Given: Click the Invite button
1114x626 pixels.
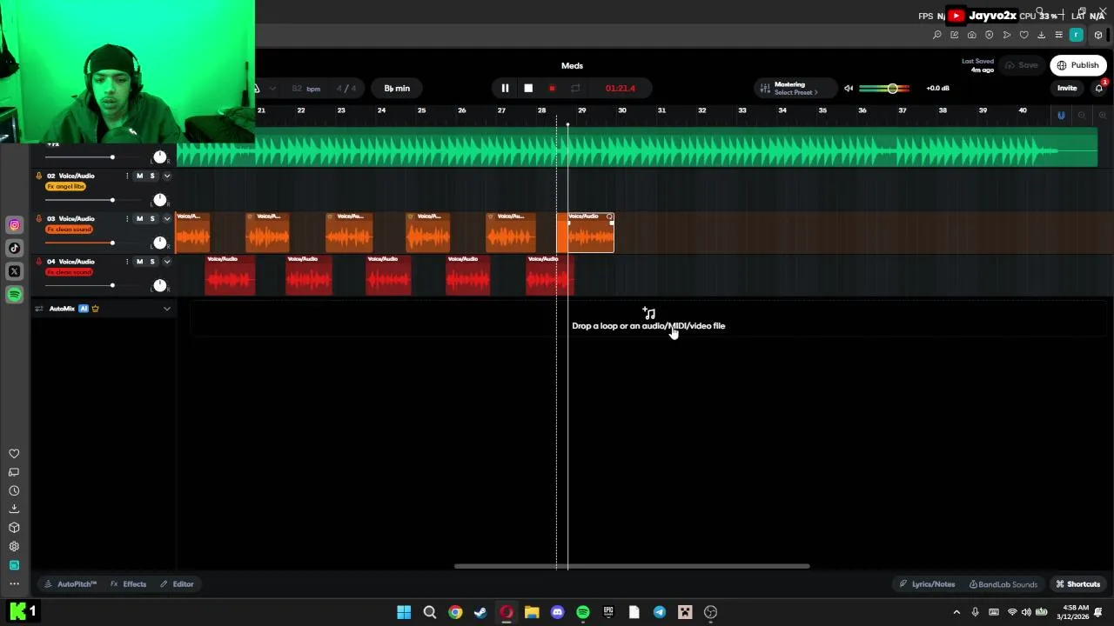Looking at the screenshot, I should point(1067,88).
